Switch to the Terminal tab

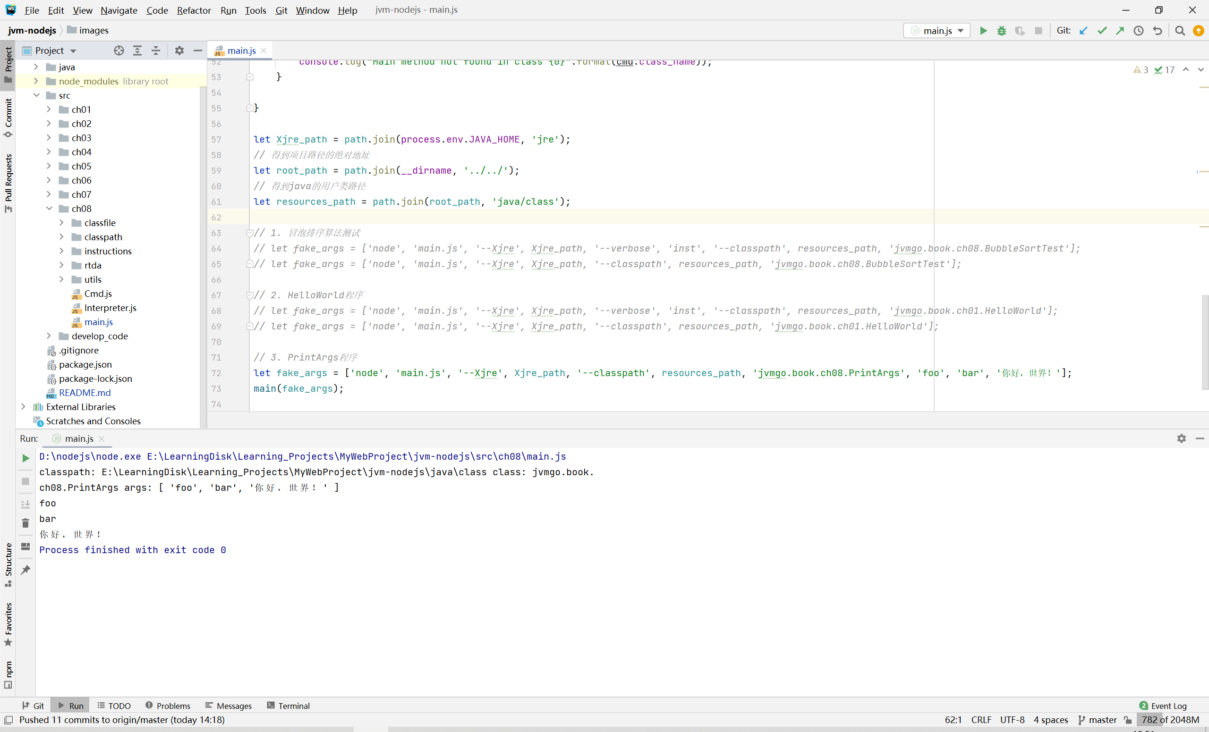288,706
